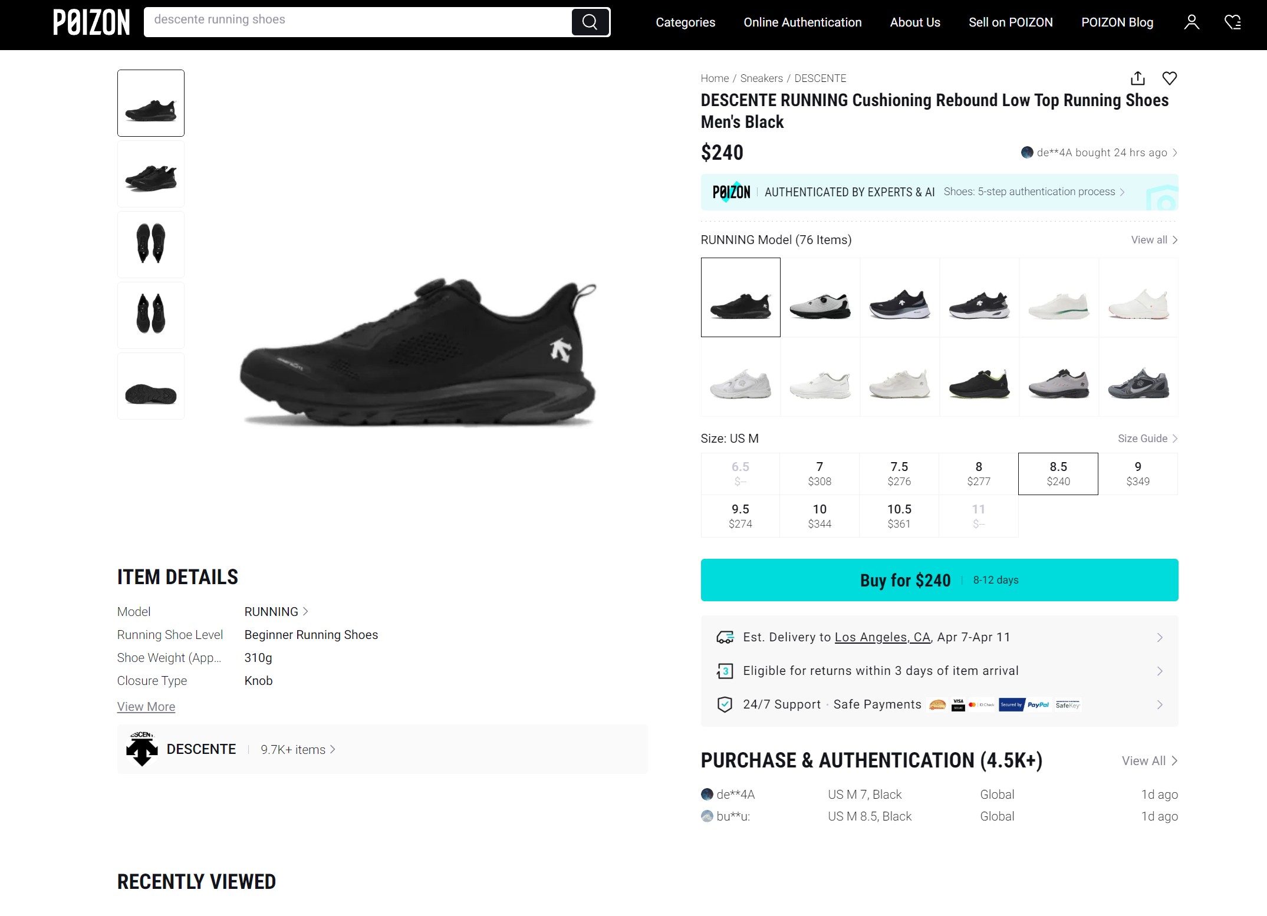Viewport: 1267px width, 916px height.
Task: Favorite this product with heart icon
Action: pyautogui.click(x=1169, y=78)
